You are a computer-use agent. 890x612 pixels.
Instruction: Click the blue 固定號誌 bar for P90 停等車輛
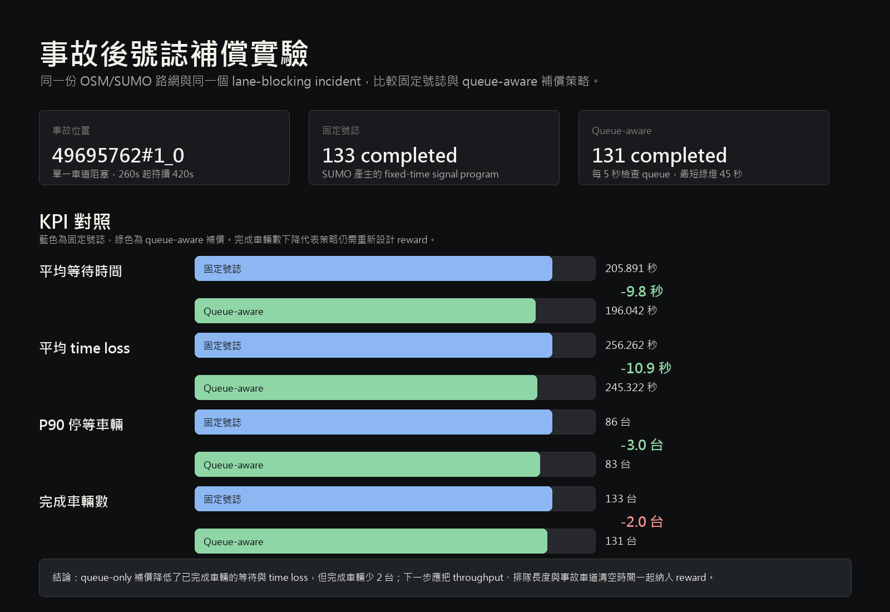(x=373, y=422)
